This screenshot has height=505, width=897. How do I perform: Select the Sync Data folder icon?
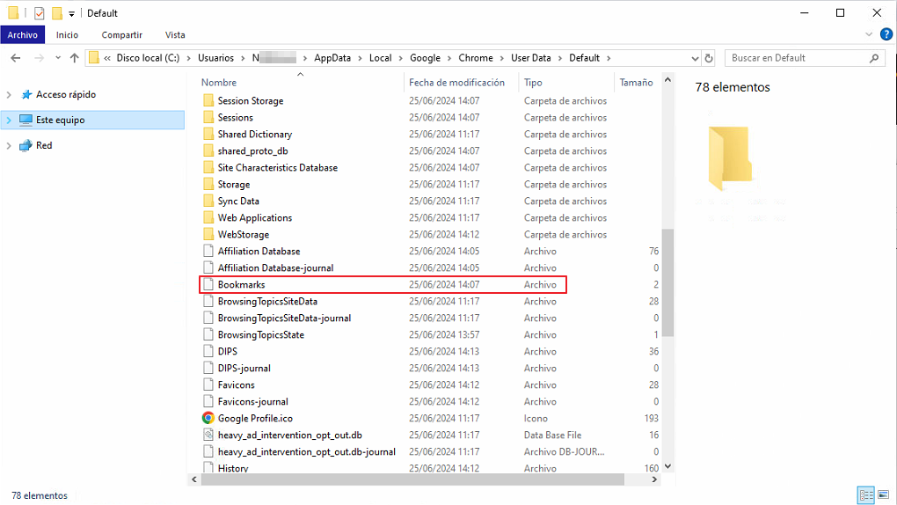pyautogui.click(x=208, y=201)
